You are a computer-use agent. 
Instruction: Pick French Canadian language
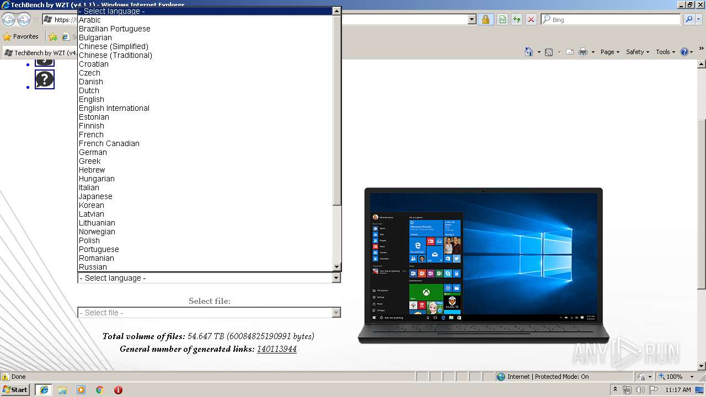point(205,143)
